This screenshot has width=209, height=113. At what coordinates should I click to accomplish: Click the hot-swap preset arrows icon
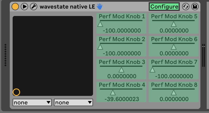coord(186,7)
